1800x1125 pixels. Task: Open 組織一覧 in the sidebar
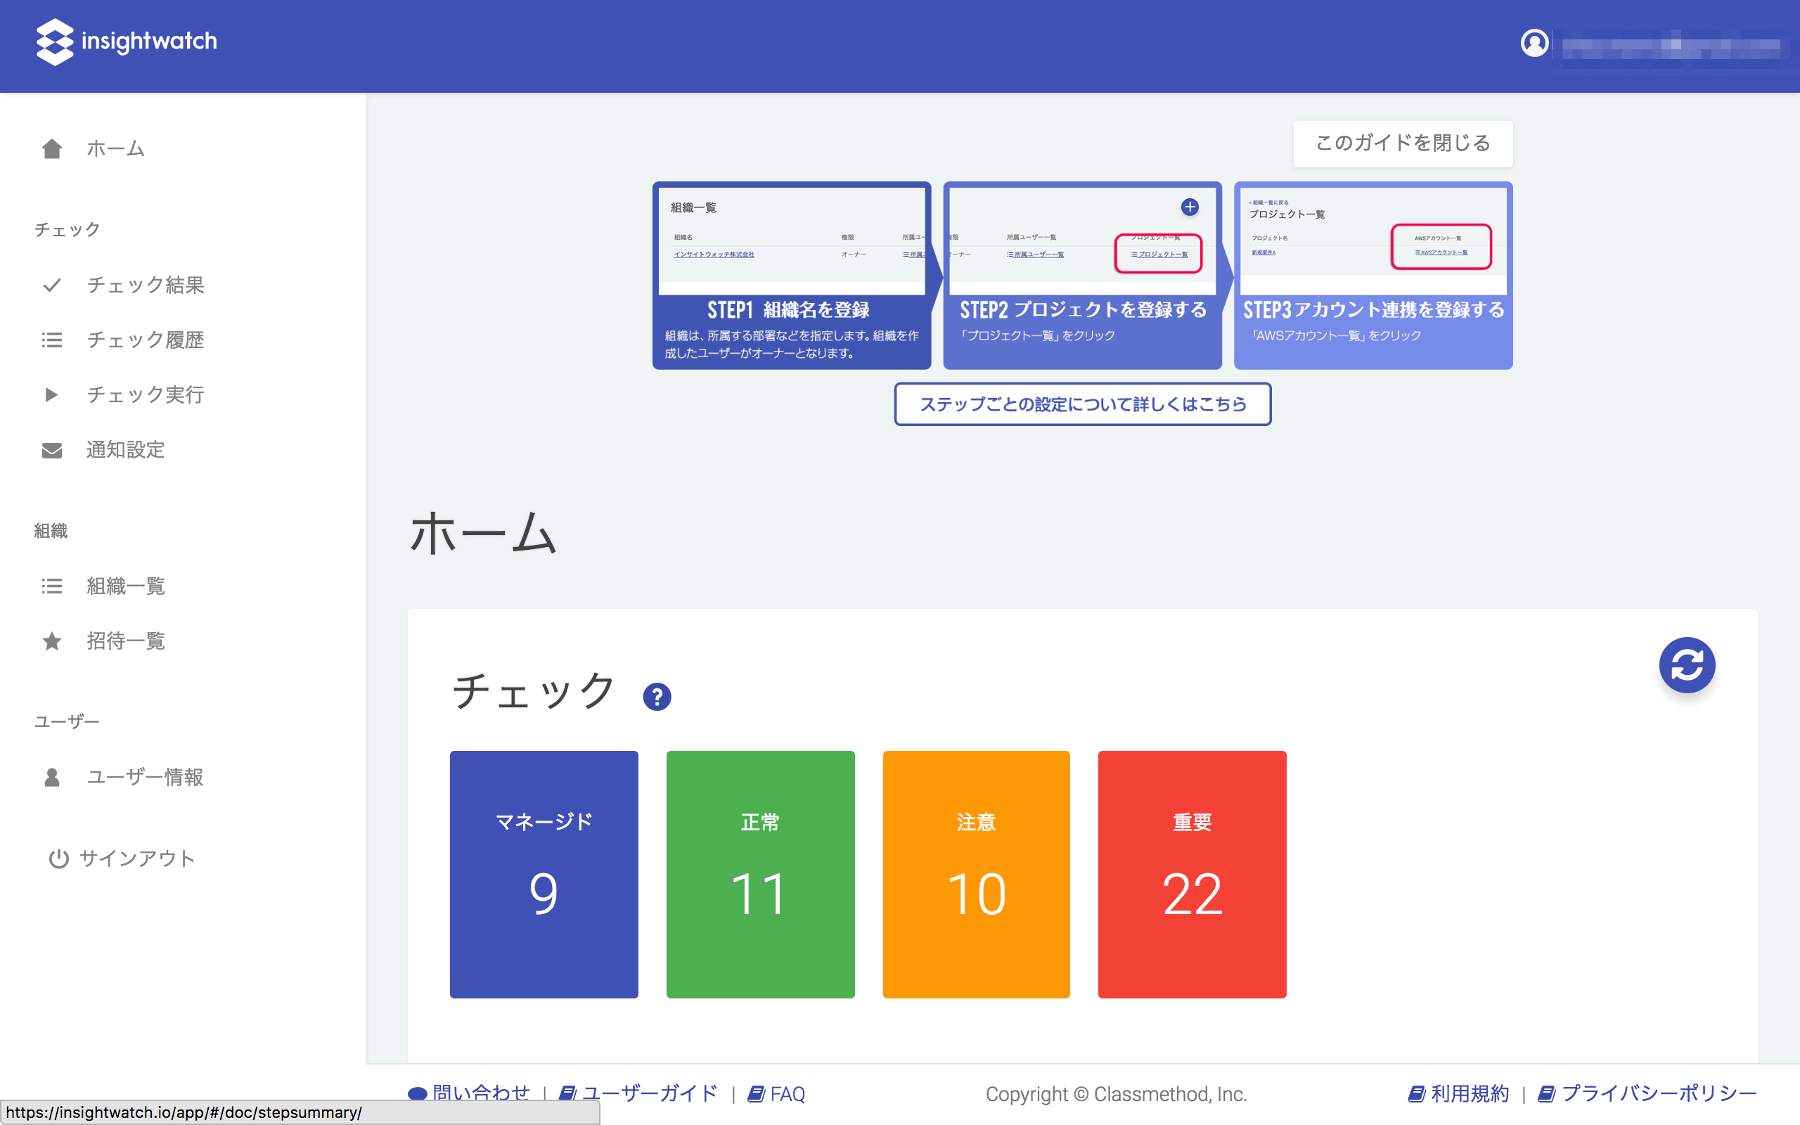click(x=125, y=586)
